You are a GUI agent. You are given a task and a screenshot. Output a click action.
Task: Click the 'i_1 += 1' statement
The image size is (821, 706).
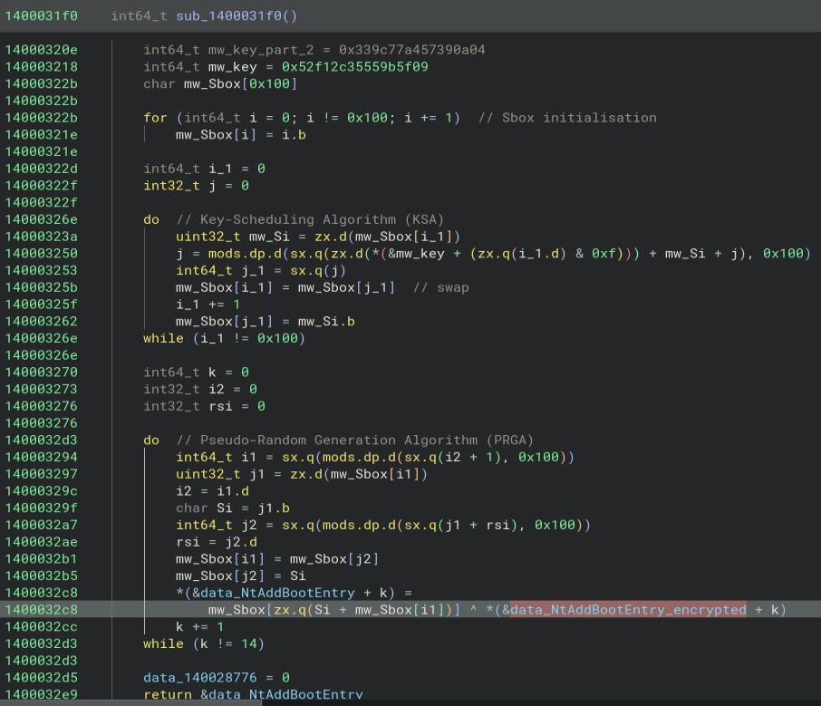tap(208, 305)
